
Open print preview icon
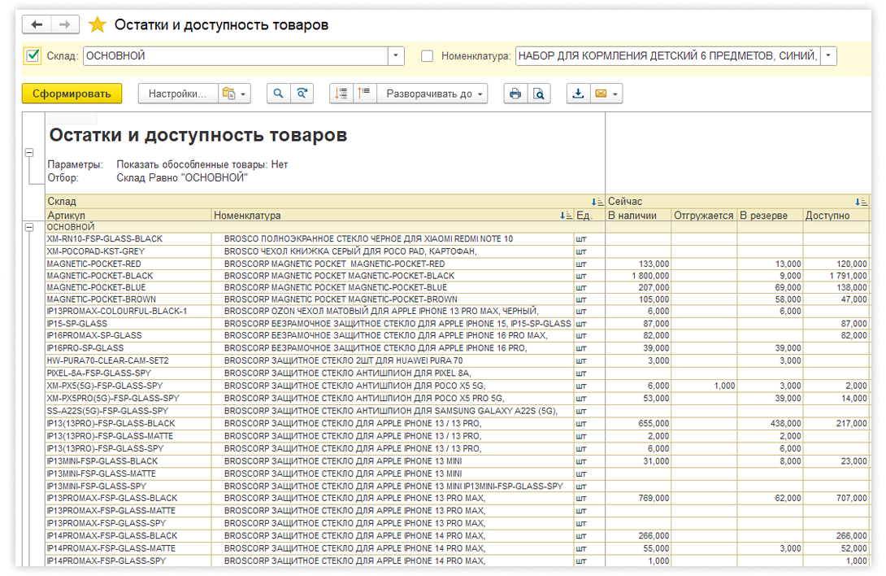[537, 94]
